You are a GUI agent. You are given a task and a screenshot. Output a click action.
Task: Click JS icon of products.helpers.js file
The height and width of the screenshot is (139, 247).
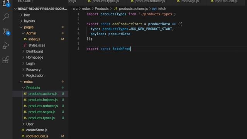pyautogui.click(x=25, y=100)
